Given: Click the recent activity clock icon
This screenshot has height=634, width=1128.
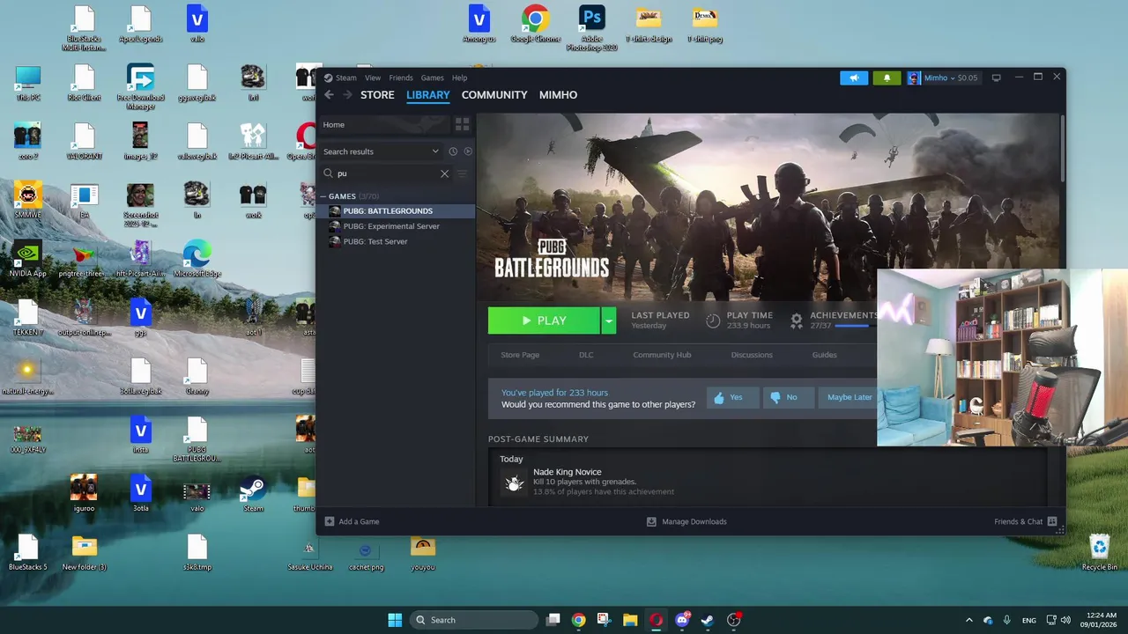Looking at the screenshot, I should click(x=453, y=151).
